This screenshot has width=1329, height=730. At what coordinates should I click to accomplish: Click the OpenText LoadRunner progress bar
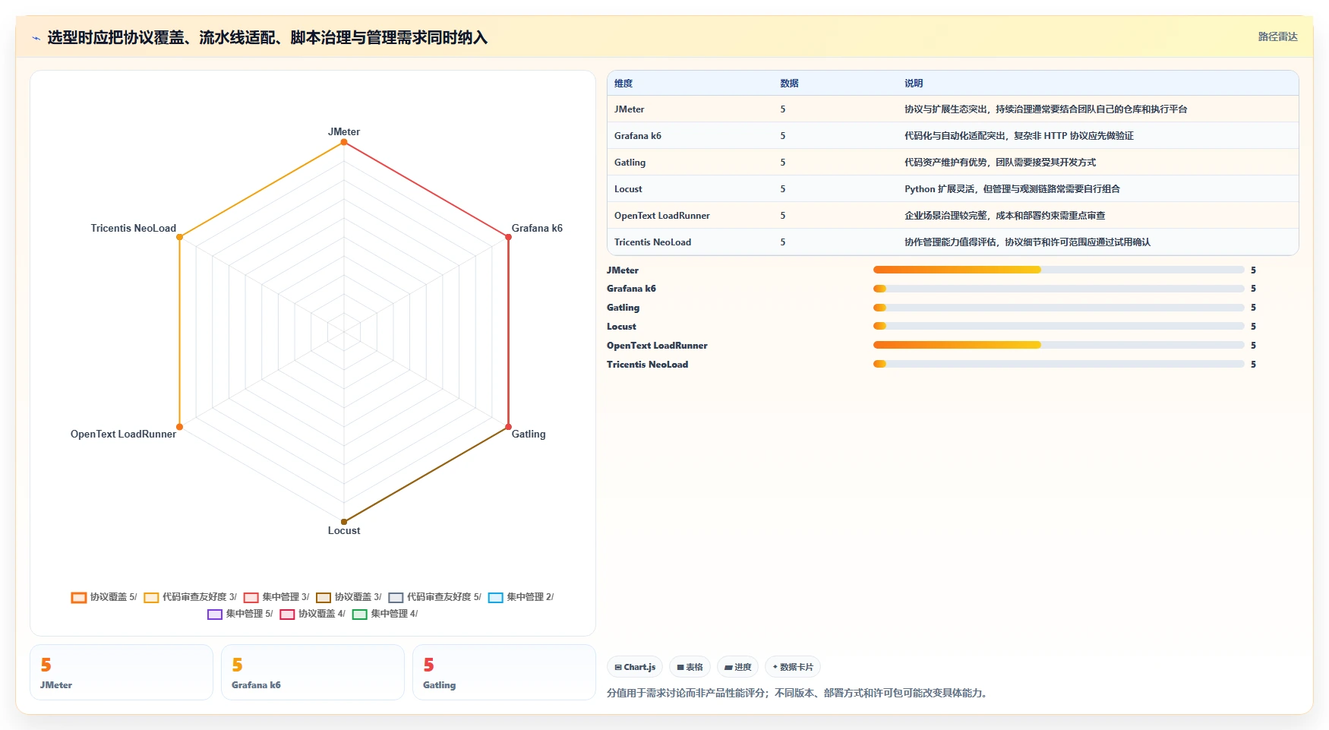coord(1059,345)
